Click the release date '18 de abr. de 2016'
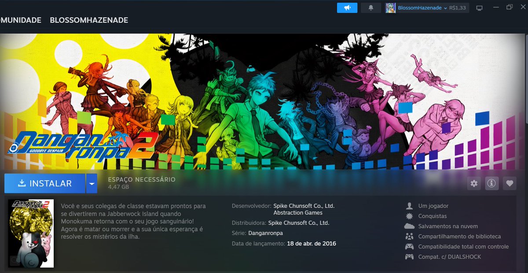 coord(311,244)
